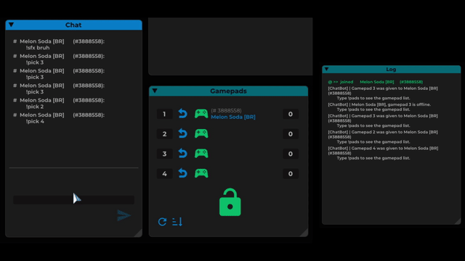Collapse the Gamepads panel with its triangle

click(155, 91)
